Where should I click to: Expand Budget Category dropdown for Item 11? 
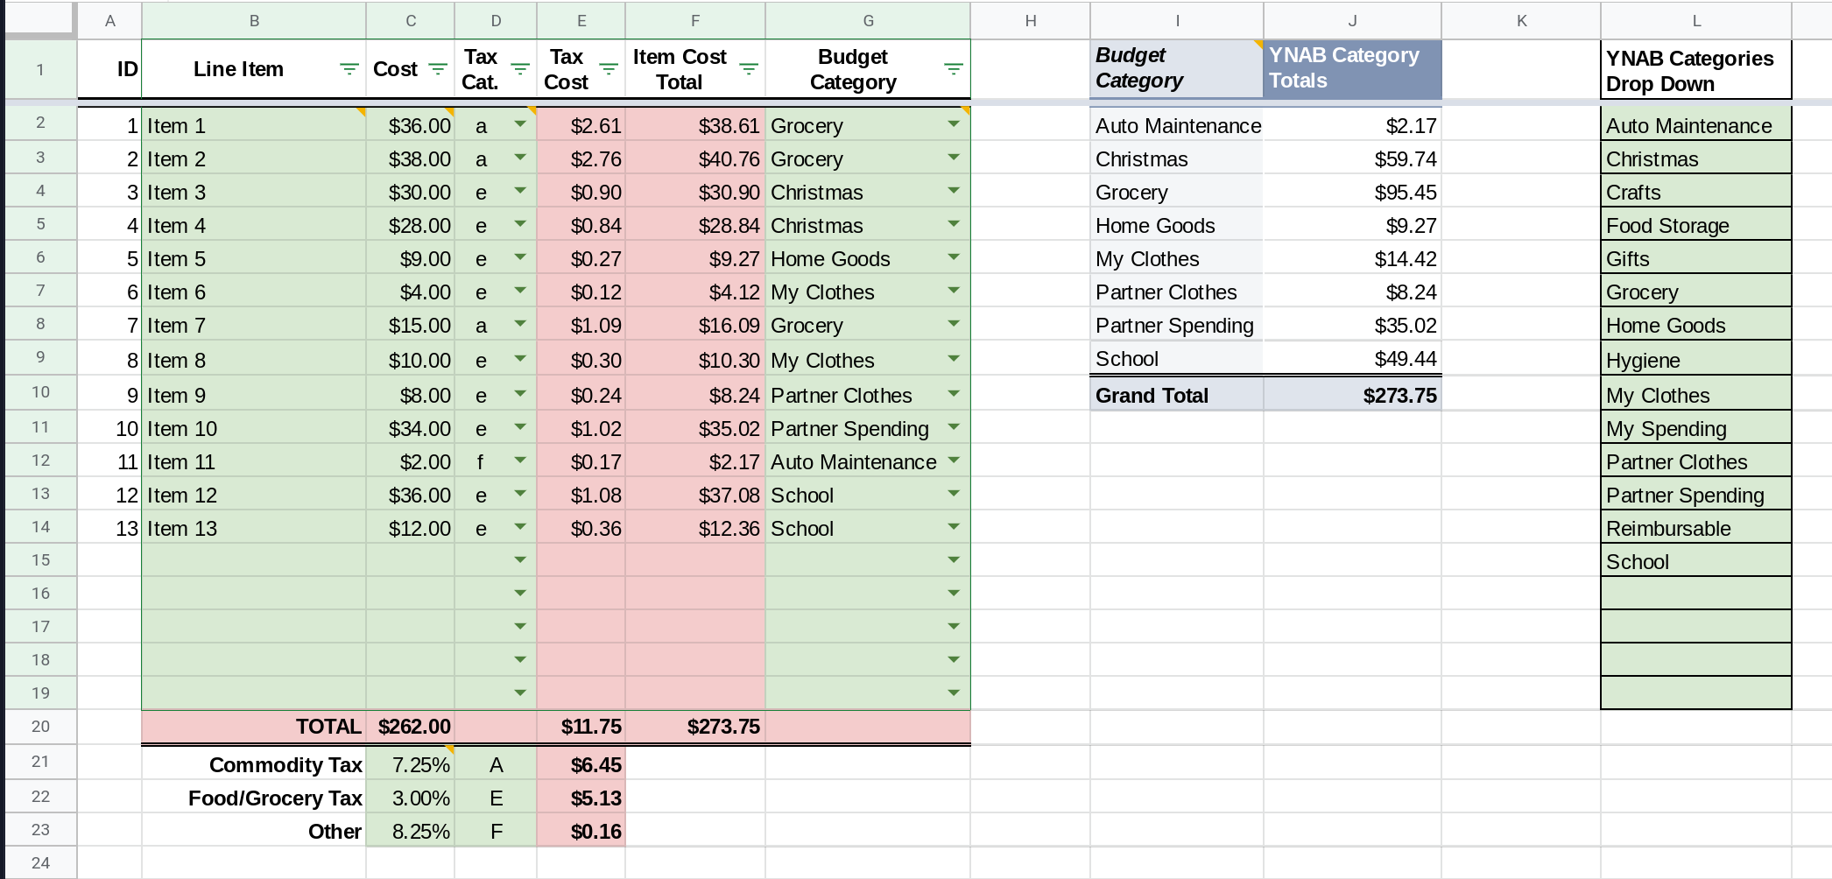953,461
